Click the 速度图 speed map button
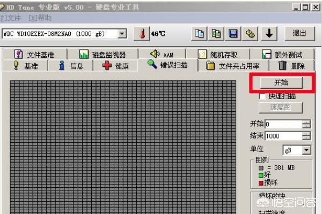 click(281, 108)
